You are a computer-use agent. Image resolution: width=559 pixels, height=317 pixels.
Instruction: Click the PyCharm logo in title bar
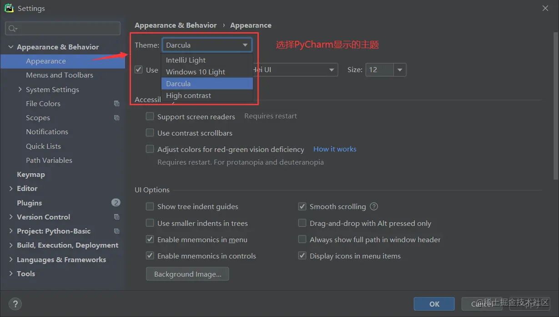point(9,8)
